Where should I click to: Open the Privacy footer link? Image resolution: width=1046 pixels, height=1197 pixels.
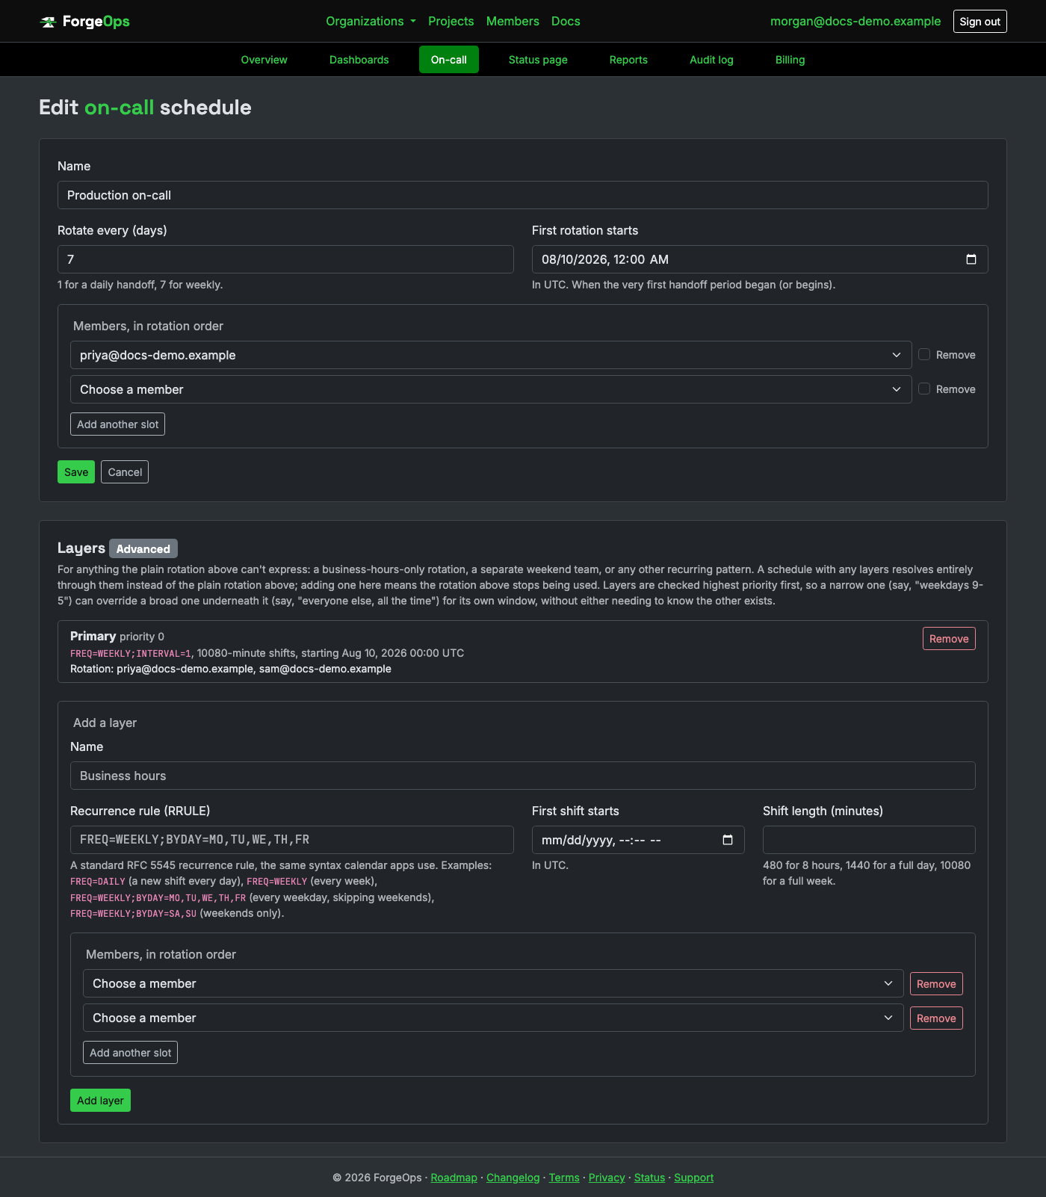tap(607, 1178)
